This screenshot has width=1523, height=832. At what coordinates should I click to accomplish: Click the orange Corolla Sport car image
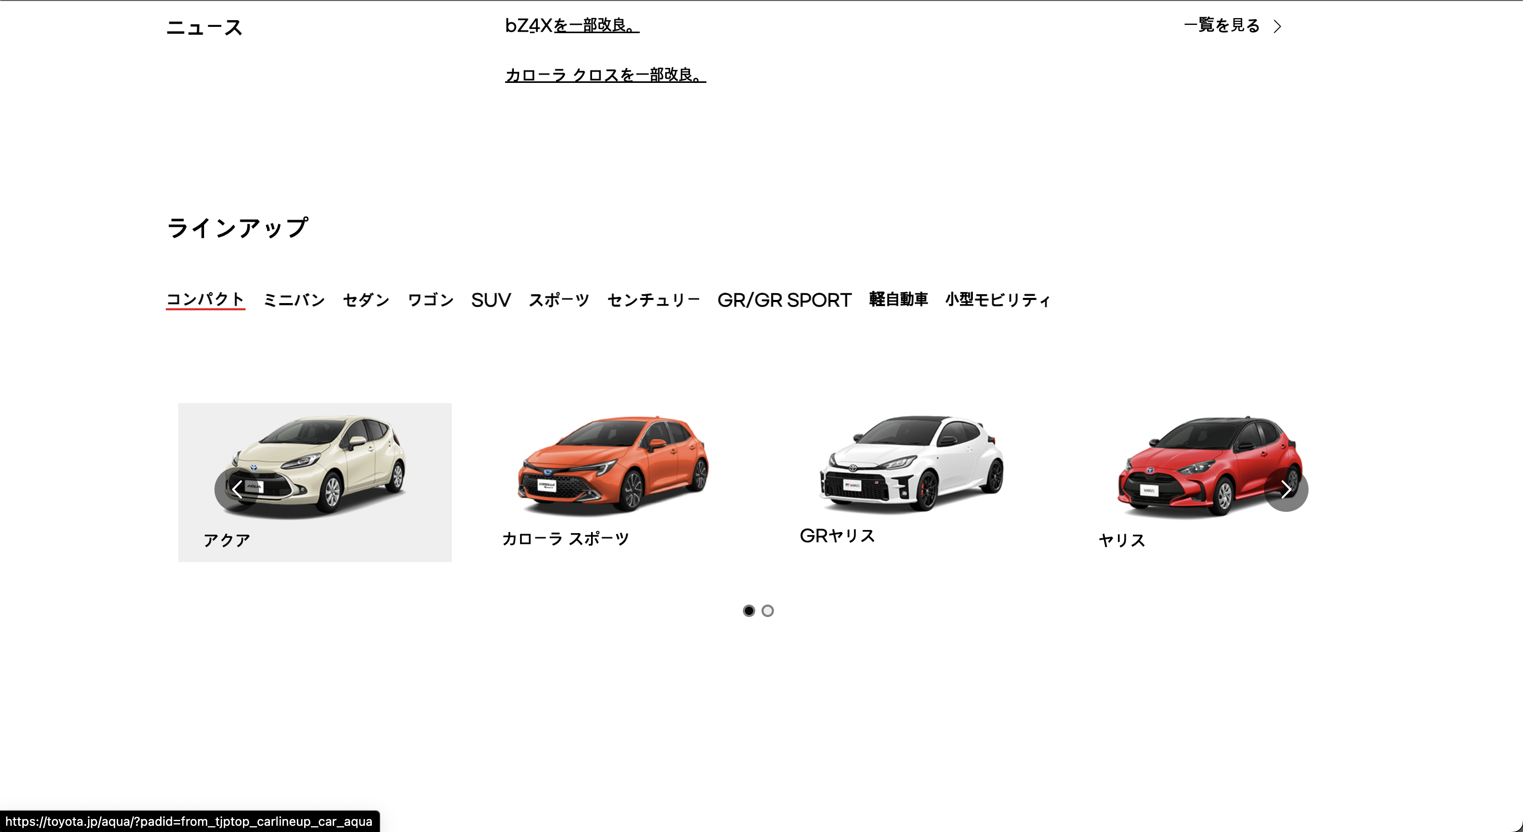(x=613, y=465)
